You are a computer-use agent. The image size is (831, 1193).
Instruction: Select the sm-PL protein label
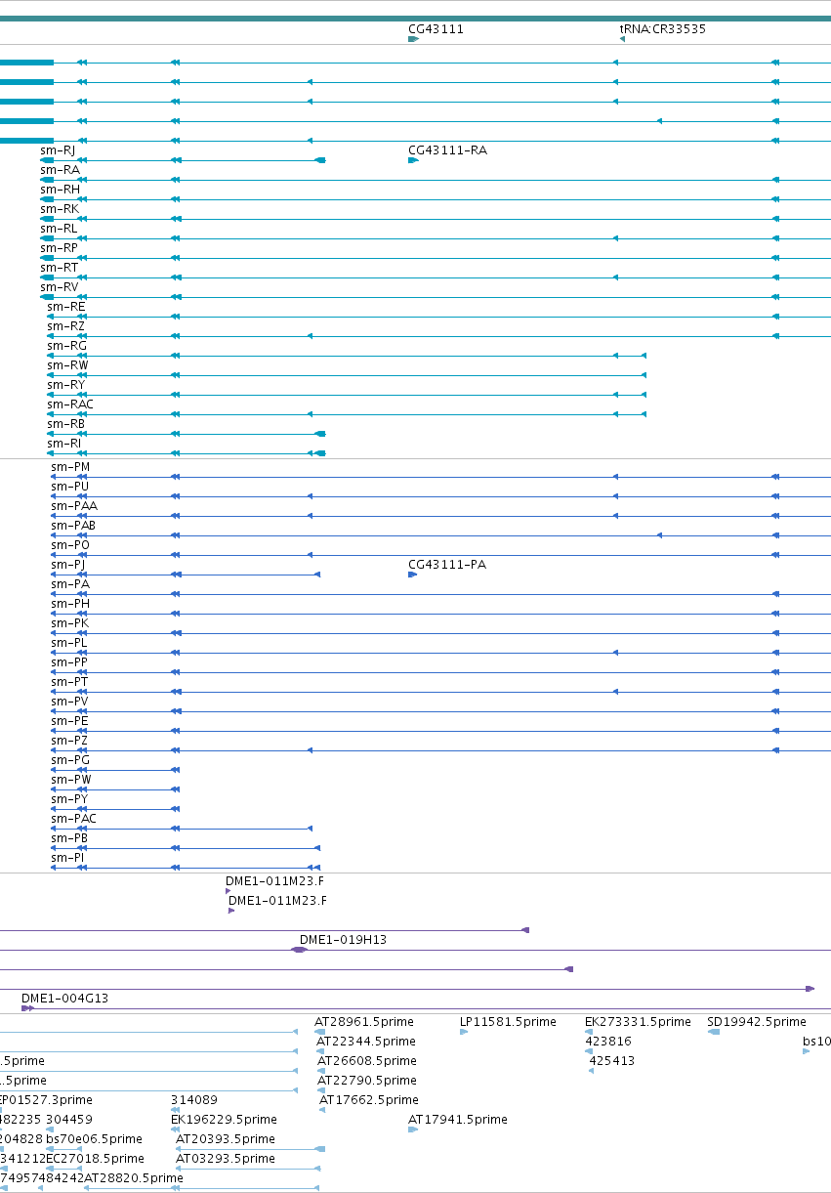[69, 643]
